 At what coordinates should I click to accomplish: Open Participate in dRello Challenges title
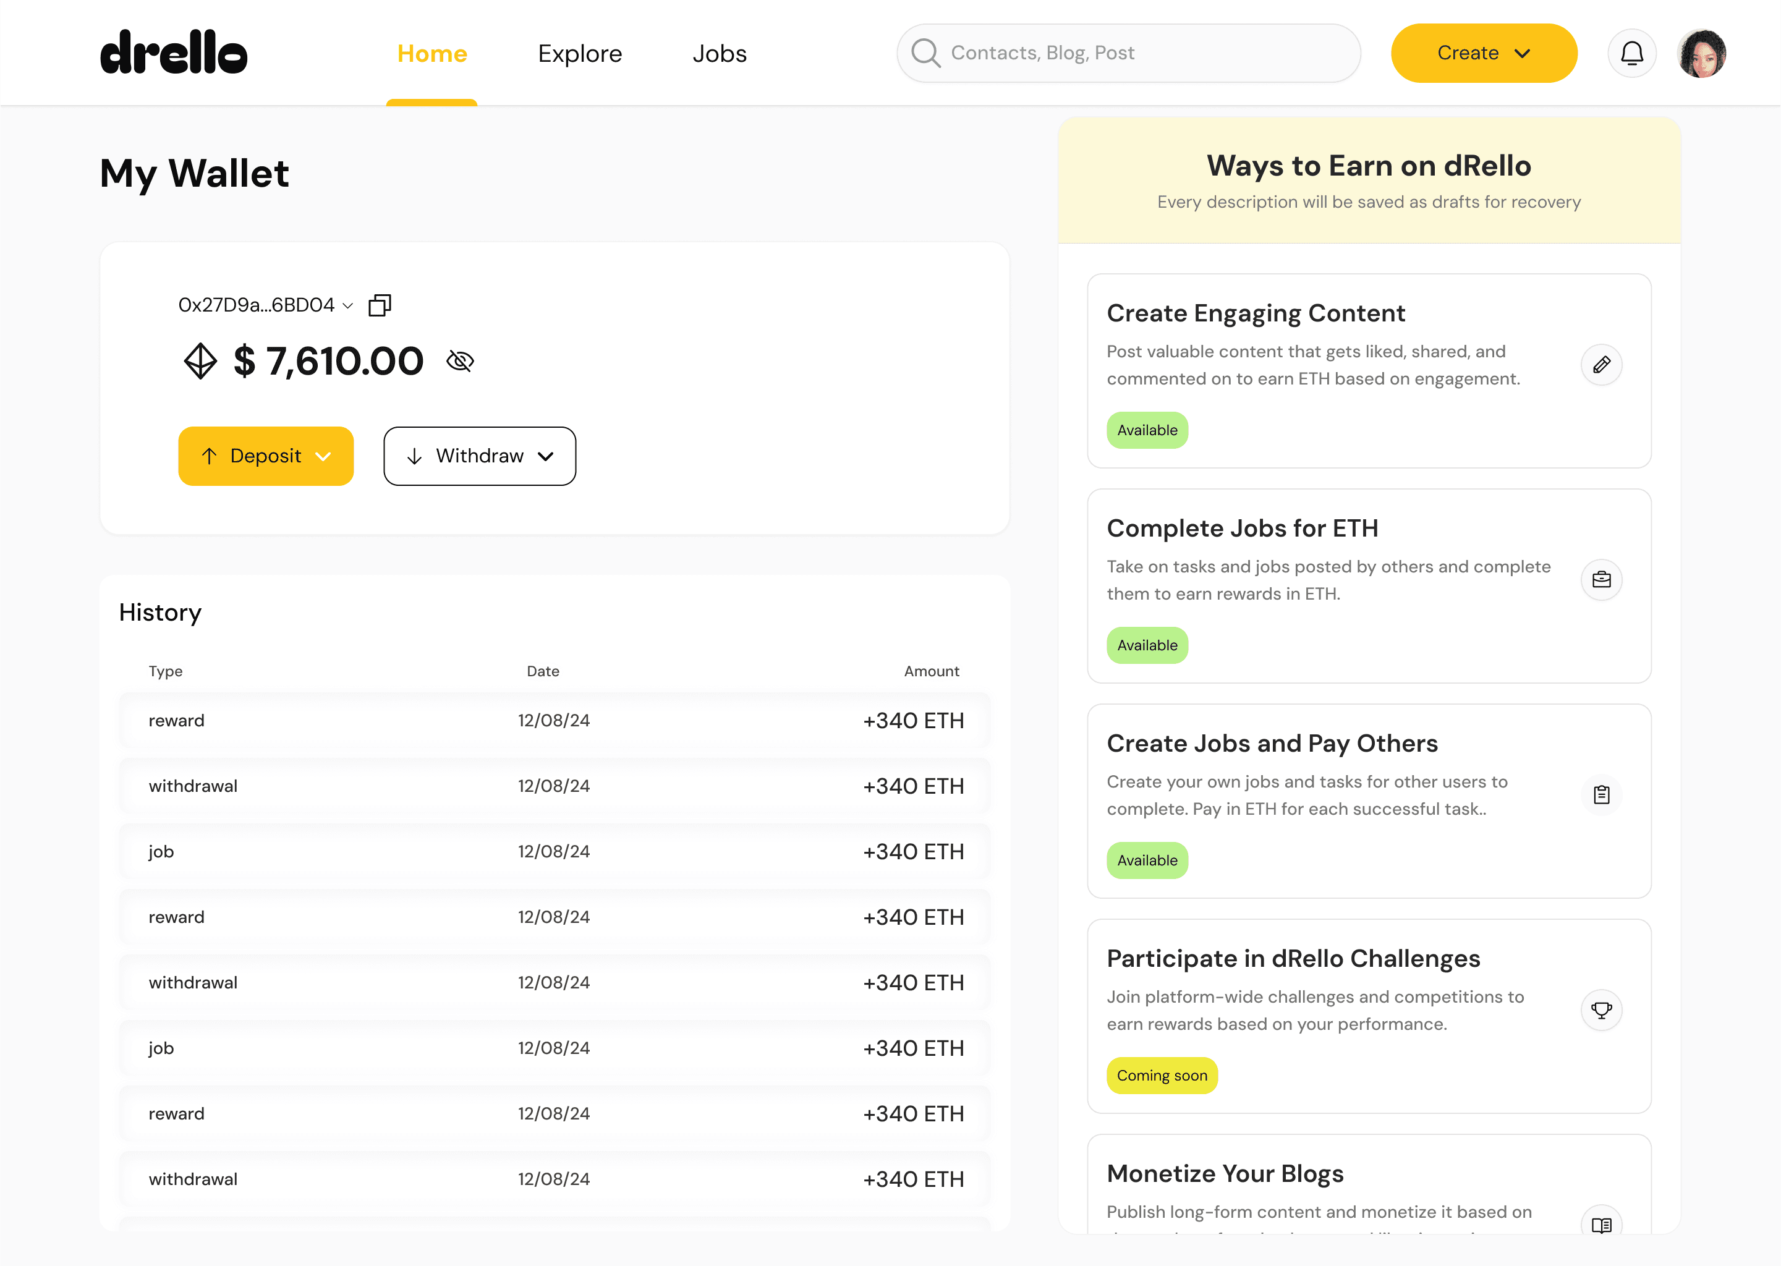tap(1293, 959)
